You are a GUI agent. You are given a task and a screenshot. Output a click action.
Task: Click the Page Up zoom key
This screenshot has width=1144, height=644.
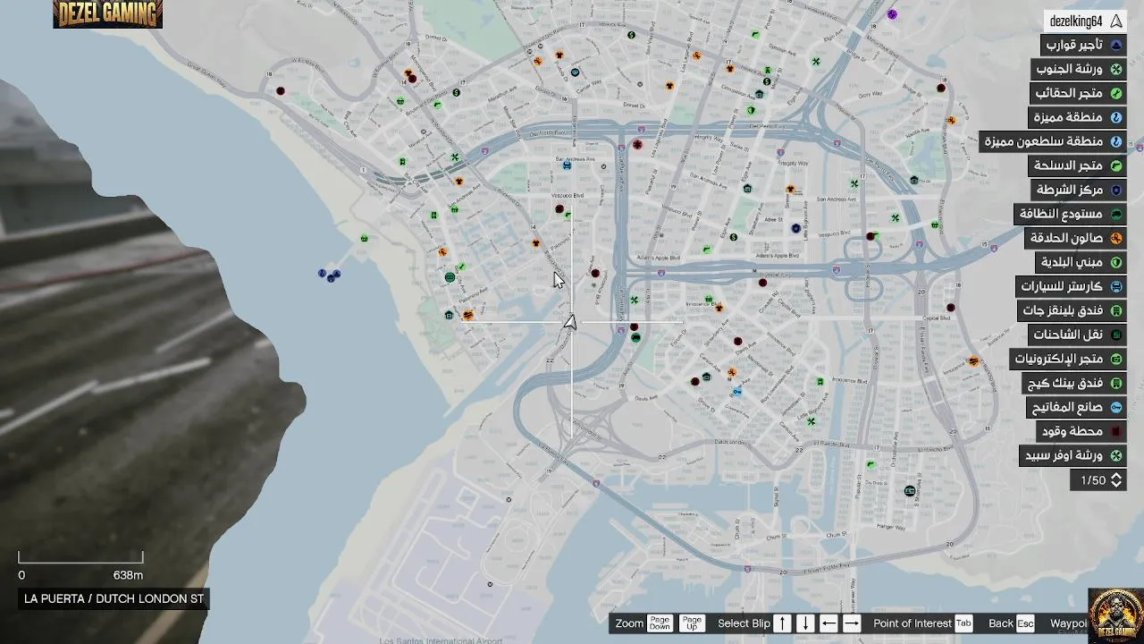point(692,623)
